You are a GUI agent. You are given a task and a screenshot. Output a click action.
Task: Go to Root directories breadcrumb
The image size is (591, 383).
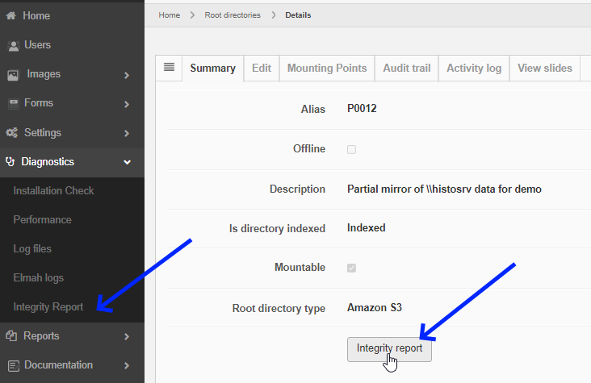point(233,15)
